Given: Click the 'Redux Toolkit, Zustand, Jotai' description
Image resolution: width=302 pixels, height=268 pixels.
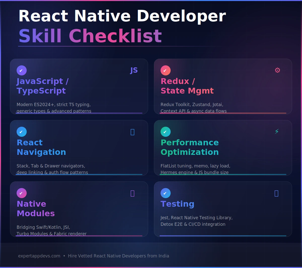Looking at the screenshot, I should [x=192, y=105].
